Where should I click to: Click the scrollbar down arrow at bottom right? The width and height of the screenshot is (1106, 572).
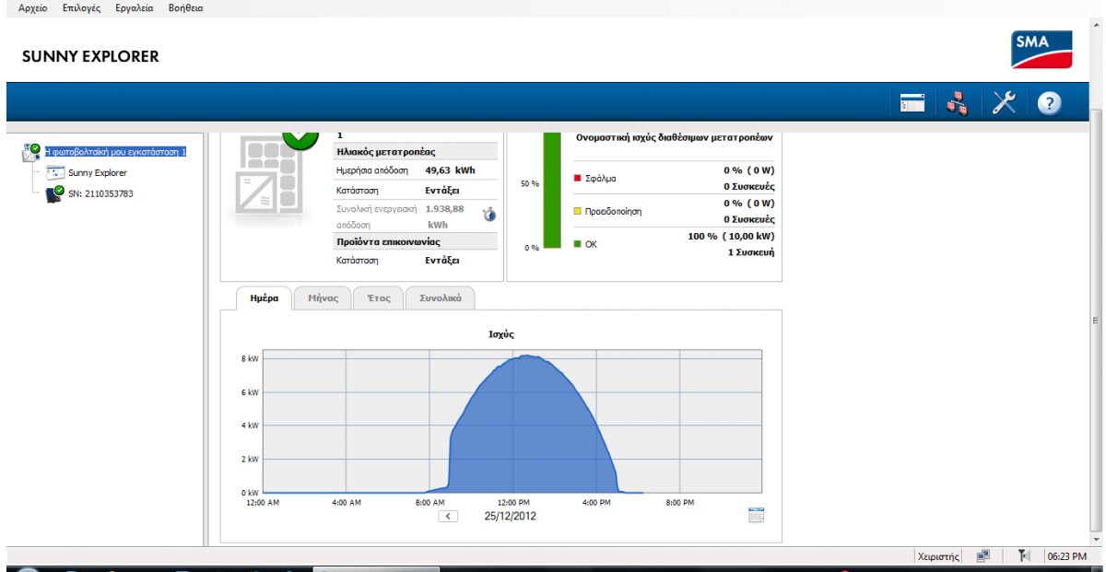pyautogui.click(x=1096, y=539)
